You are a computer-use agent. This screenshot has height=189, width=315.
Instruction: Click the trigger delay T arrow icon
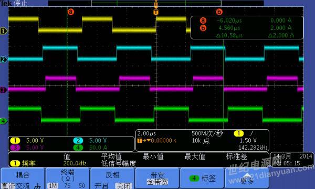tap(144, 140)
